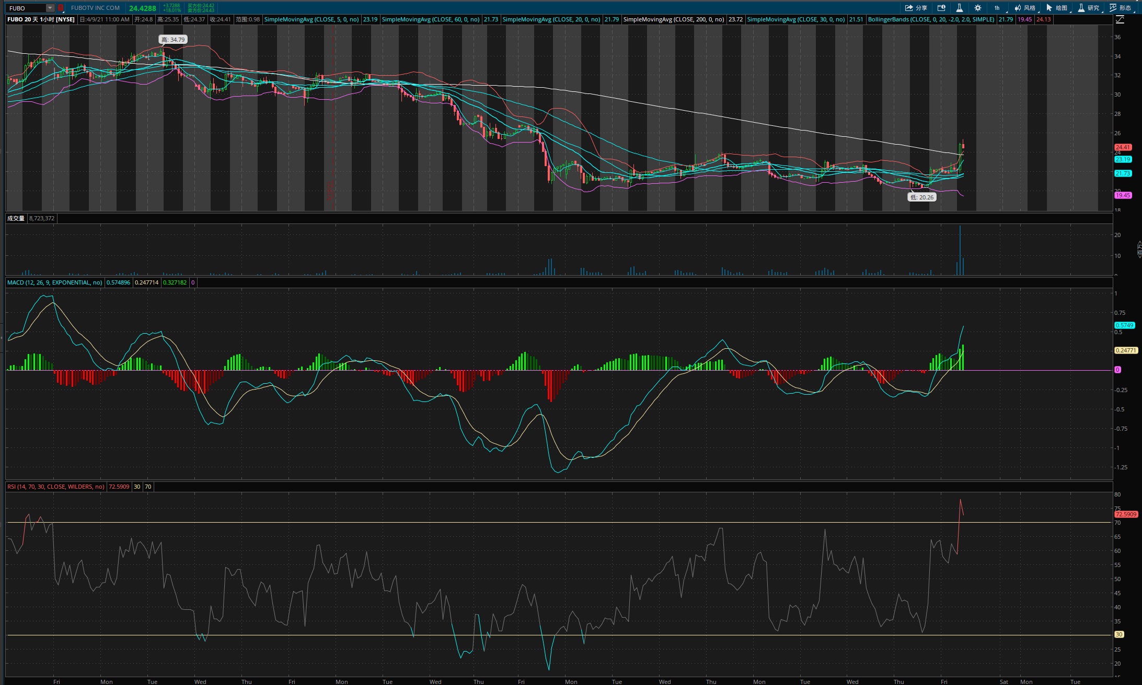Open the chart snapshot info icon
The height and width of the screenshot is (685, 1142).
[x=941, y=8]
